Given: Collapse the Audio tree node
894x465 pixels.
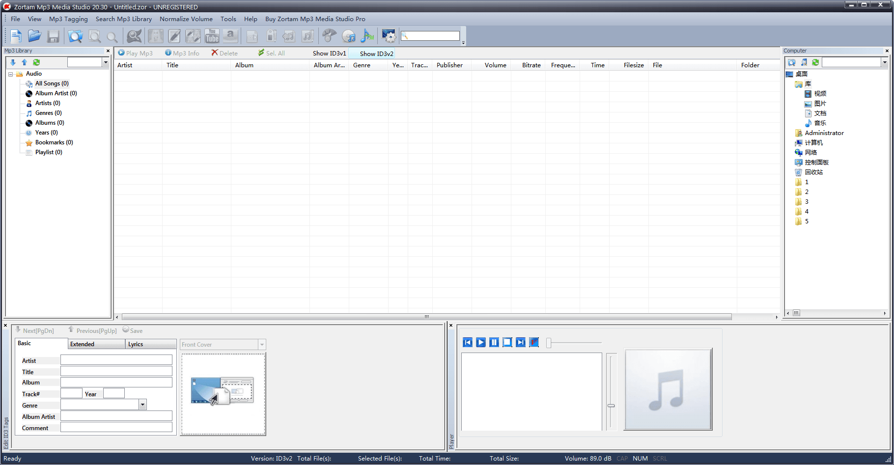Looking at the screenshot, I should [x=11, y=74].
